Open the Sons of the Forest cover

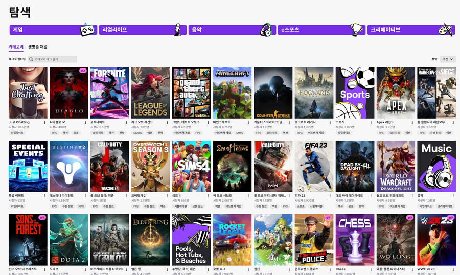pos(28,240)
